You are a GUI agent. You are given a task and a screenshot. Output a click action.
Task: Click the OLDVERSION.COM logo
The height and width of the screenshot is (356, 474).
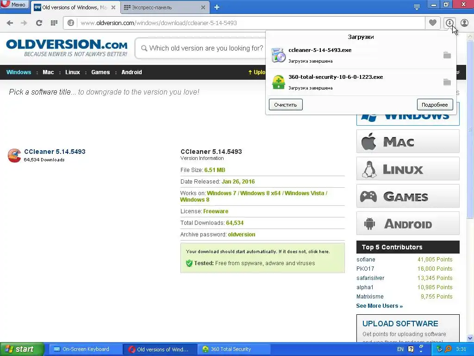(x=67, y=48)
